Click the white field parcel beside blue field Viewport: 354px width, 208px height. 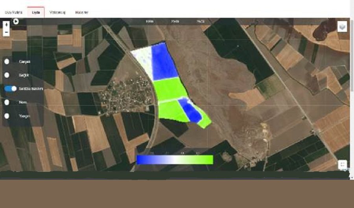click(142, 61)
